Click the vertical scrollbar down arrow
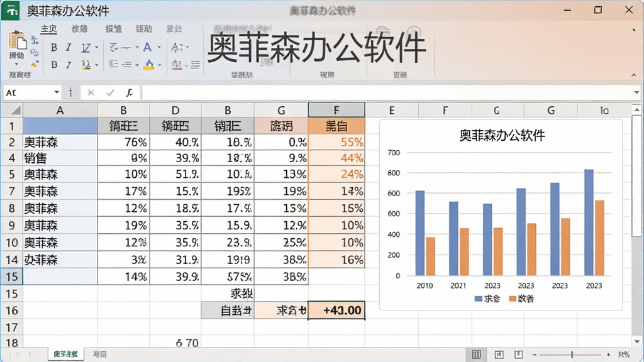 [x=636, y=341]
